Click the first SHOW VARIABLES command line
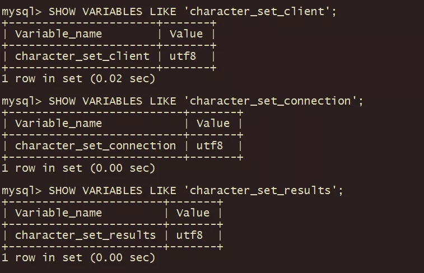Viewport: 424px width, 273px height. tap(169, 11)
